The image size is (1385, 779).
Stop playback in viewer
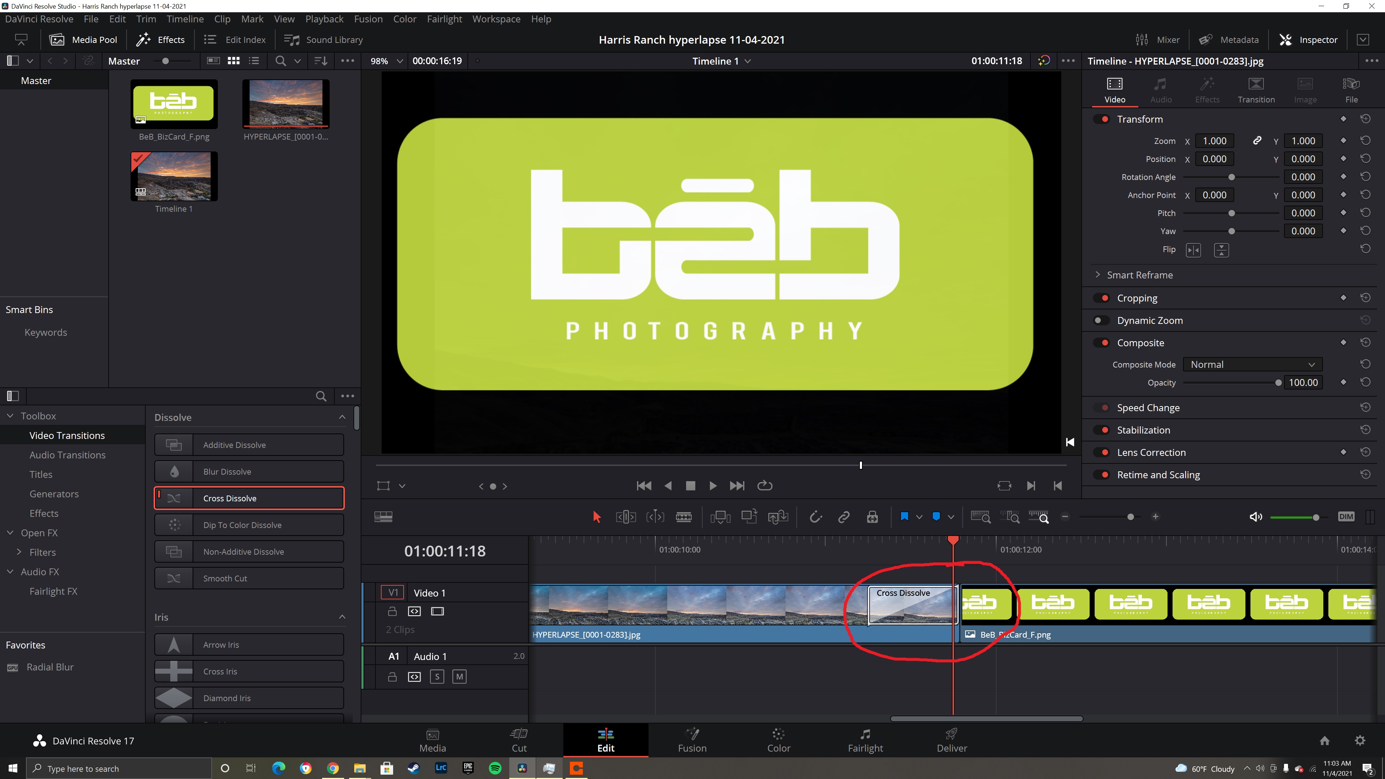pos(690,486)
